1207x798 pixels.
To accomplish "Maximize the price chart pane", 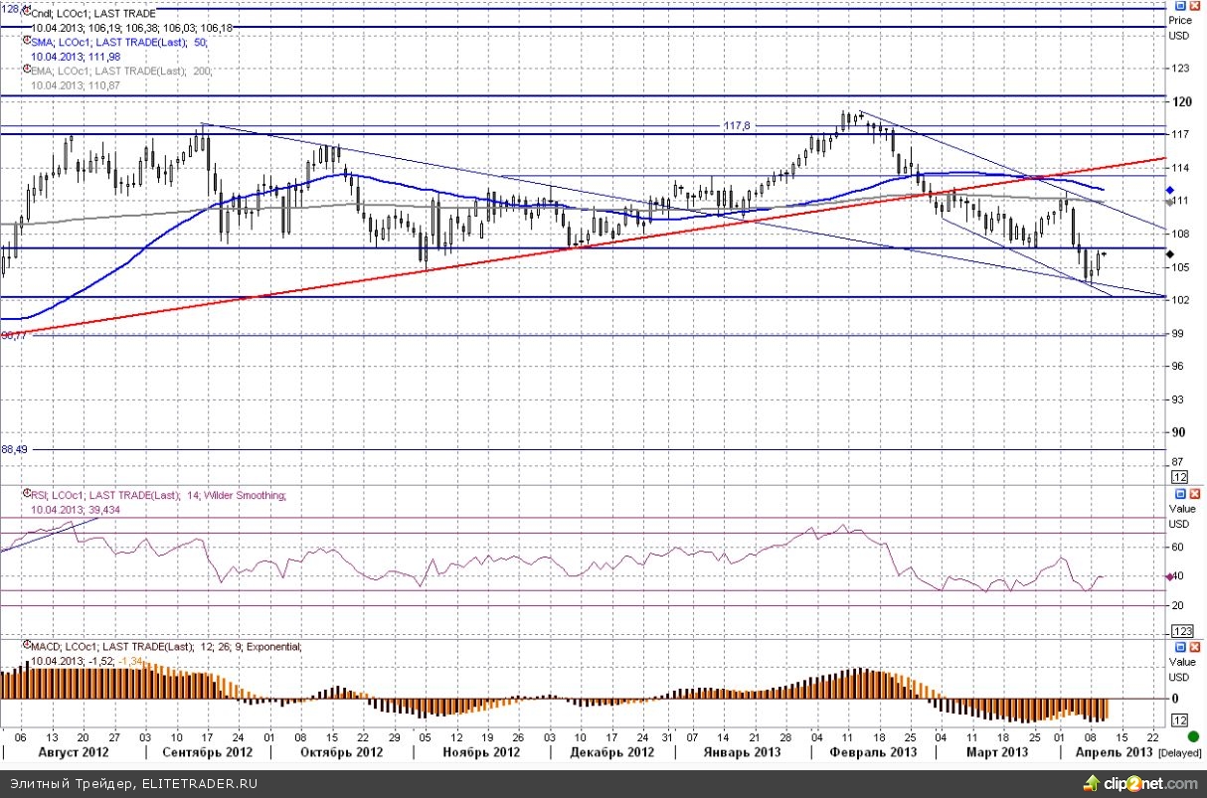I will click(1179, 7).
